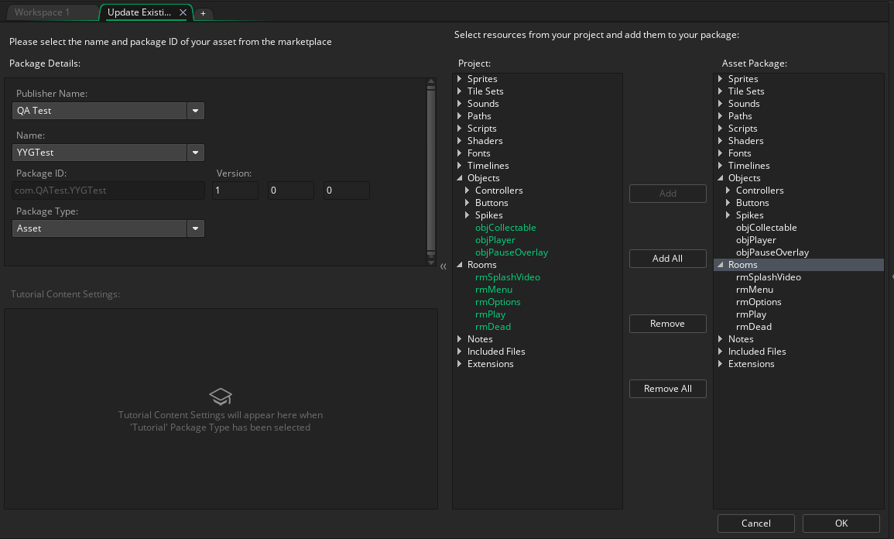Click the major version field
This screenshot has width=894, height=539.
pos(235,191)
